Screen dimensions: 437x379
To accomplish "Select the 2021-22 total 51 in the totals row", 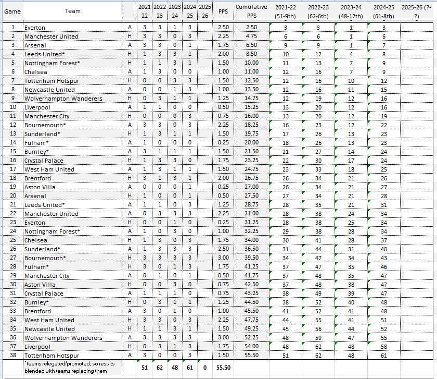I will click(145, 368).
